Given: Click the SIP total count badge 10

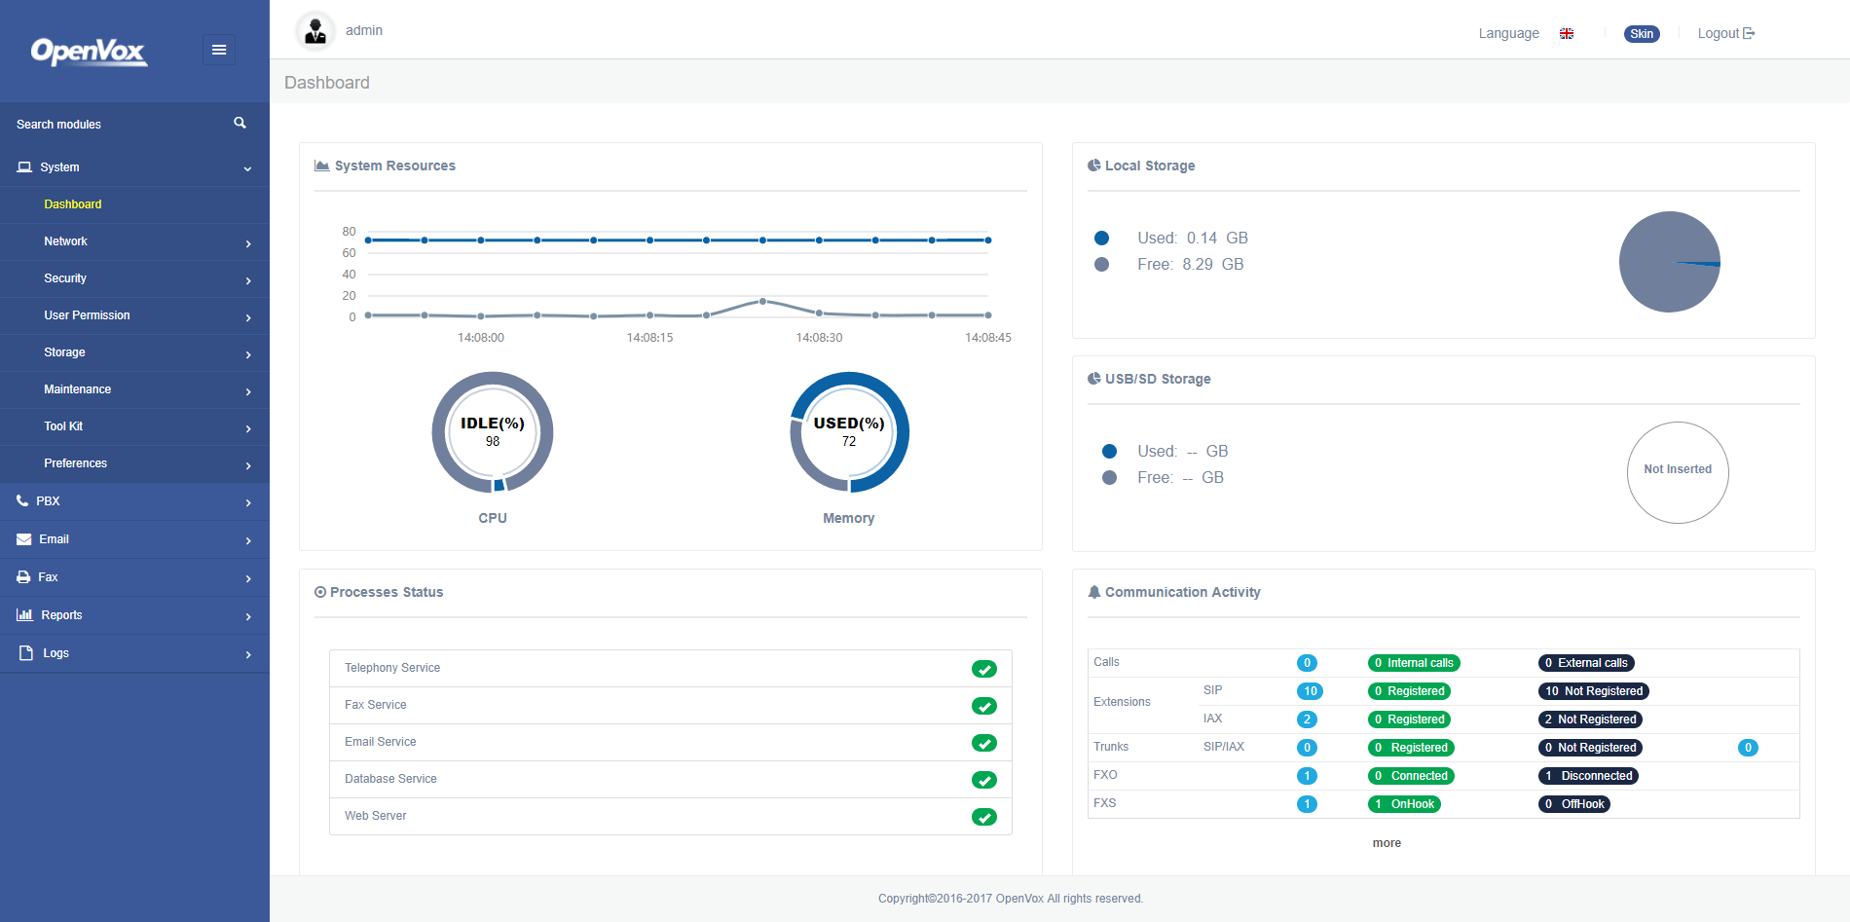Looking at the screenshot, I should (1310, 691).
